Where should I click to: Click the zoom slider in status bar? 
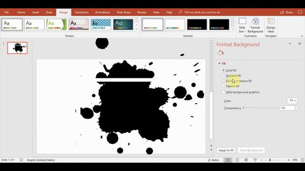tap(275, 160)
